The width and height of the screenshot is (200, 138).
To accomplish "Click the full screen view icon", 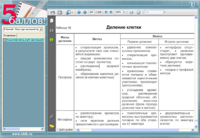I will pyautogui.click(x=138, y=12).
